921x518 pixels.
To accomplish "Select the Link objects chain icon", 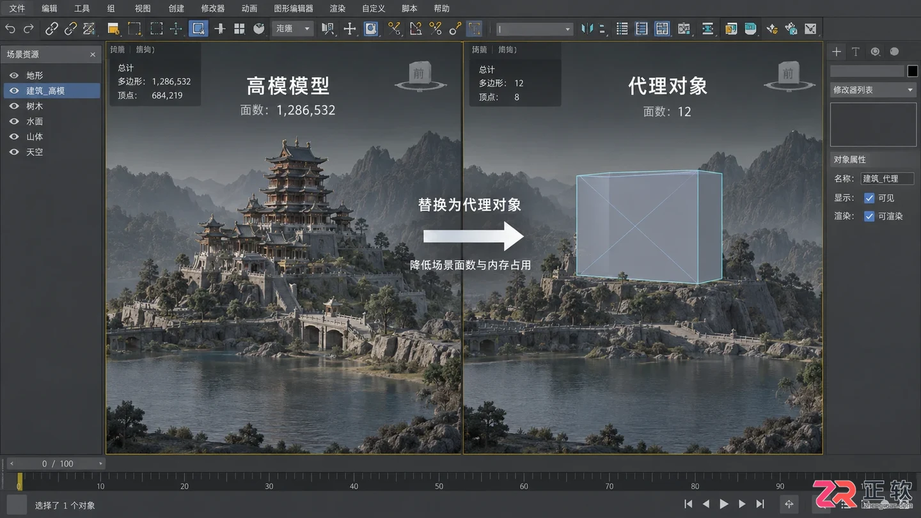I will pyautogui.click(x=52, y=29).
